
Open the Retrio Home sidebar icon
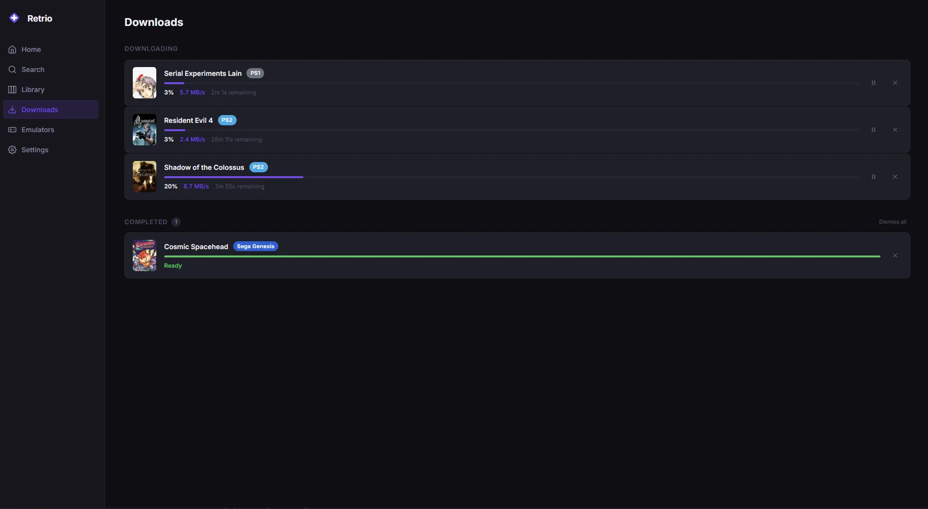pyautogui.click(x=12, y=49)
